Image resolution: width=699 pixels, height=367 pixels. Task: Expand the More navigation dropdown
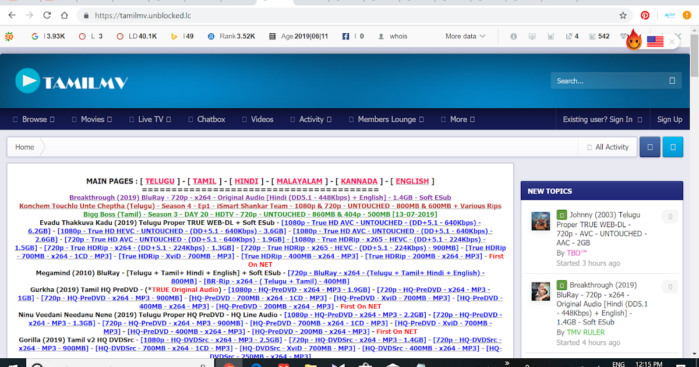[458, 119]
